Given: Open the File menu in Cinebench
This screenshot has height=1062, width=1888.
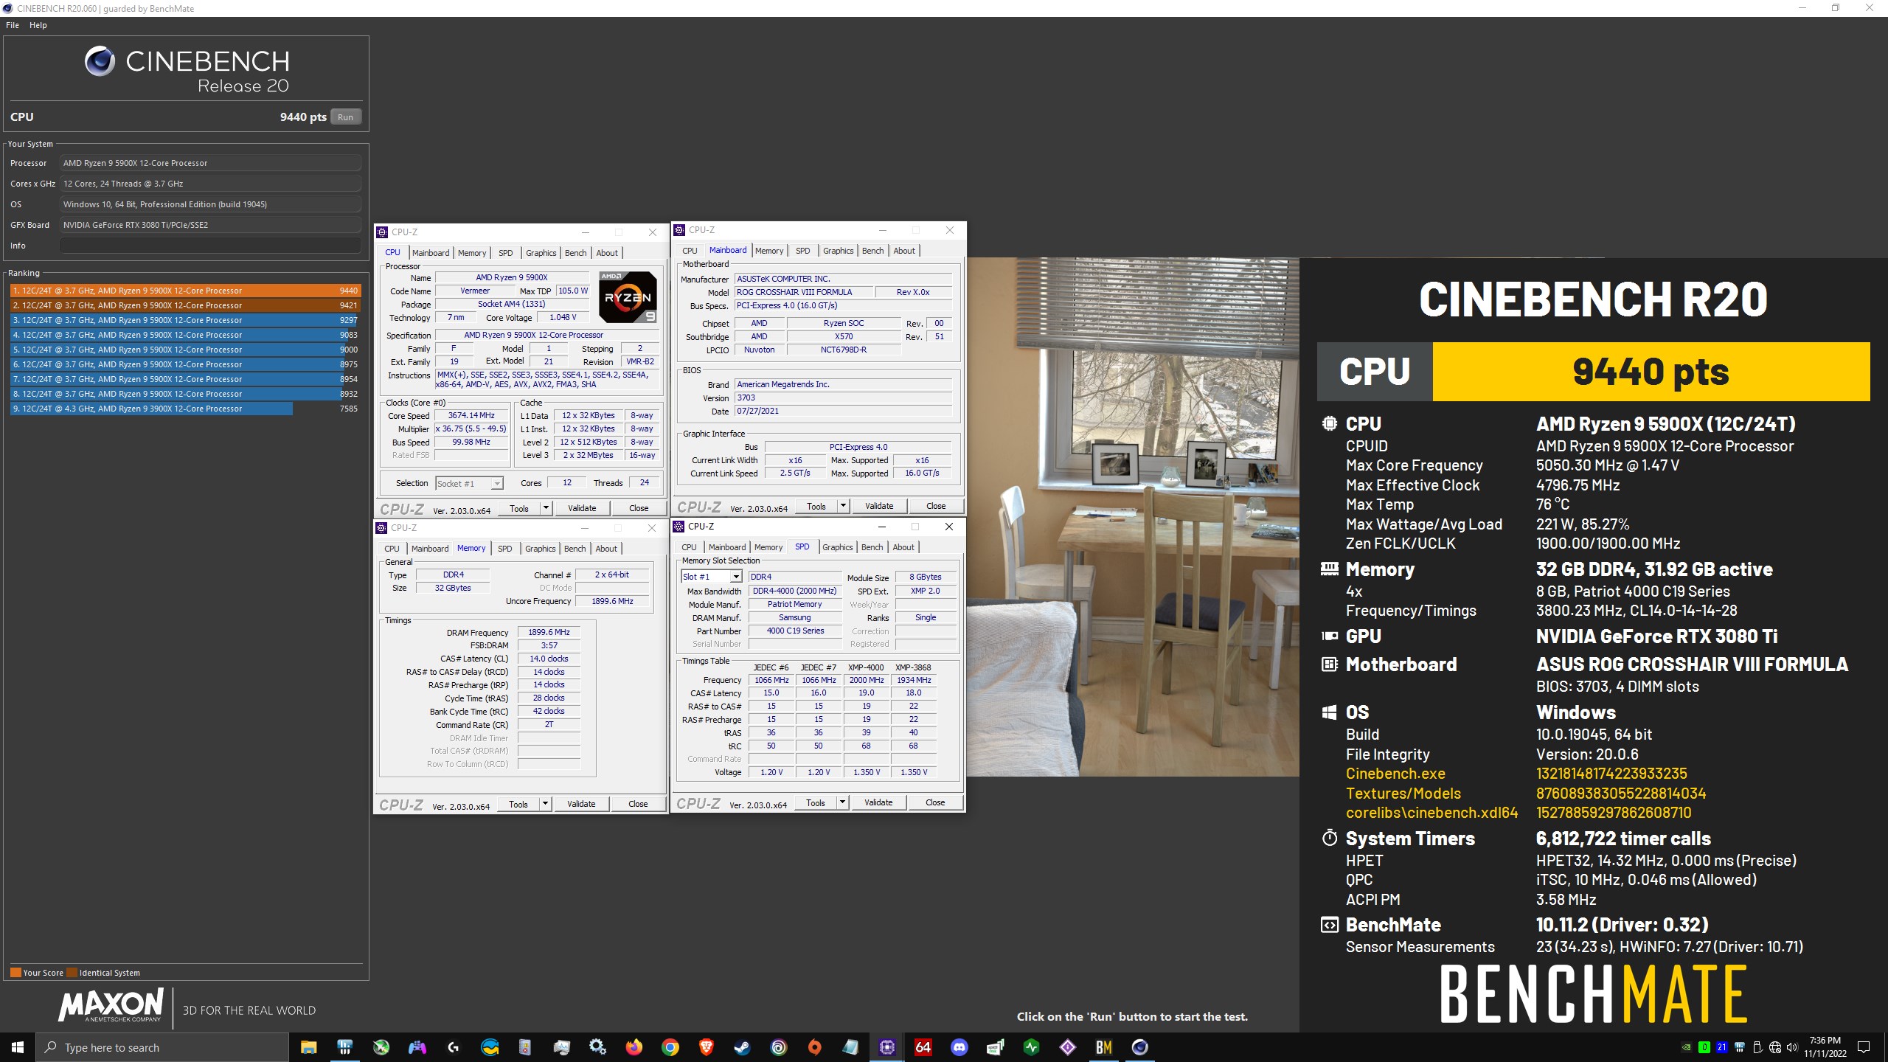Looking at the screenshot, I should 13,25.
